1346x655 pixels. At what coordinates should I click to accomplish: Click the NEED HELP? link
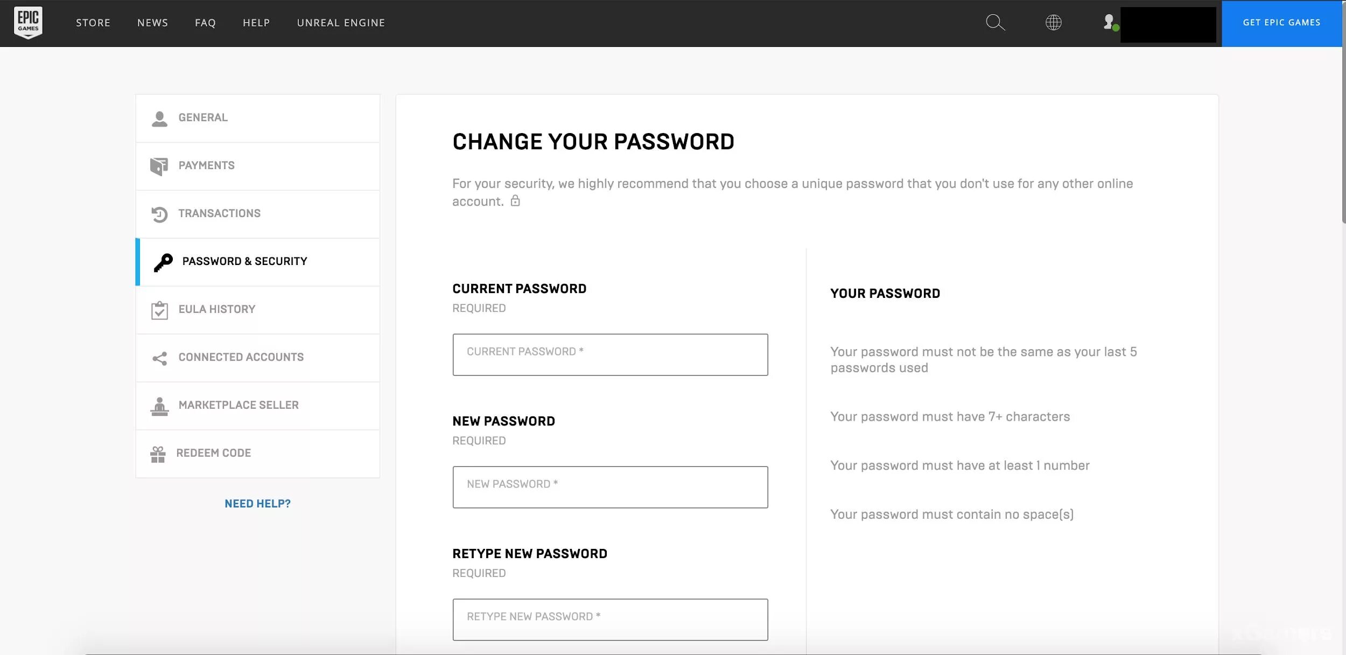(257, 503)
